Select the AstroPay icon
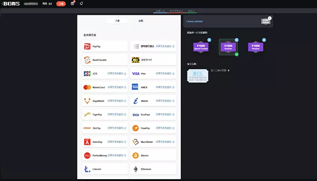This screenshot has height=181, width=317. point(87,142)
